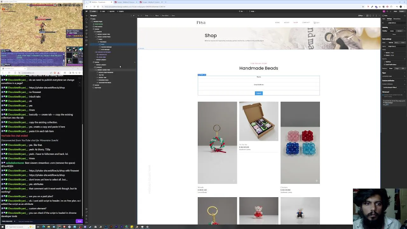
Task: Switch to the Interactions tab
Action: [x=397, y=19]
